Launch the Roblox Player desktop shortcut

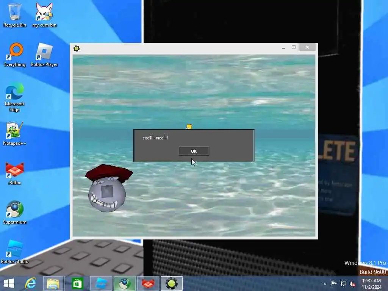44,55
